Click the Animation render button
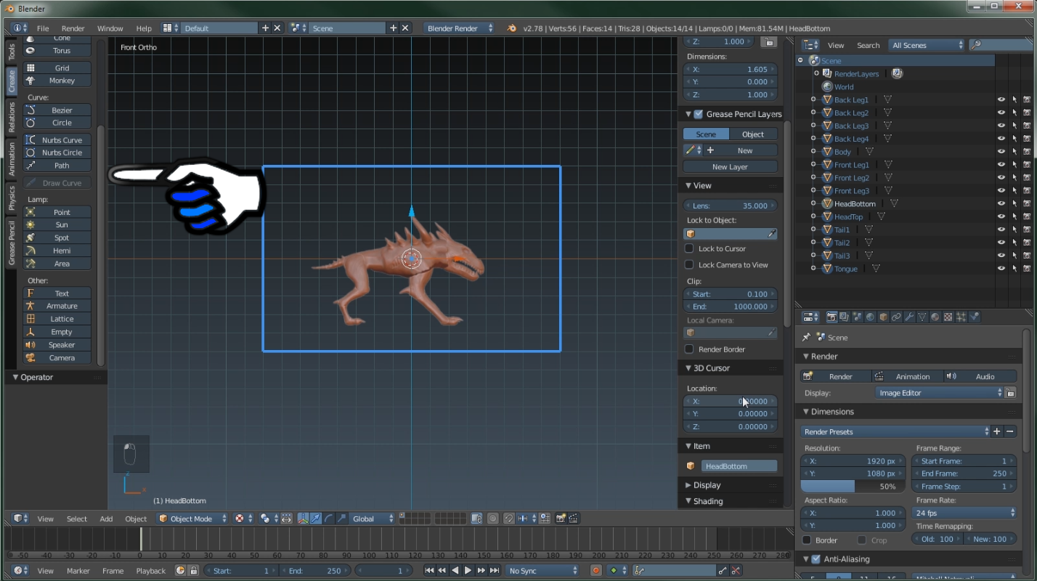Image resolution: width=1037 pixels, height=581 pixels. point(907,376)
